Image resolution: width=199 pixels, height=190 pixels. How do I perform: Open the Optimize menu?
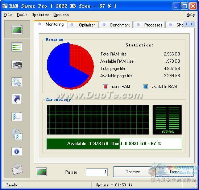[x=40, y=15]
